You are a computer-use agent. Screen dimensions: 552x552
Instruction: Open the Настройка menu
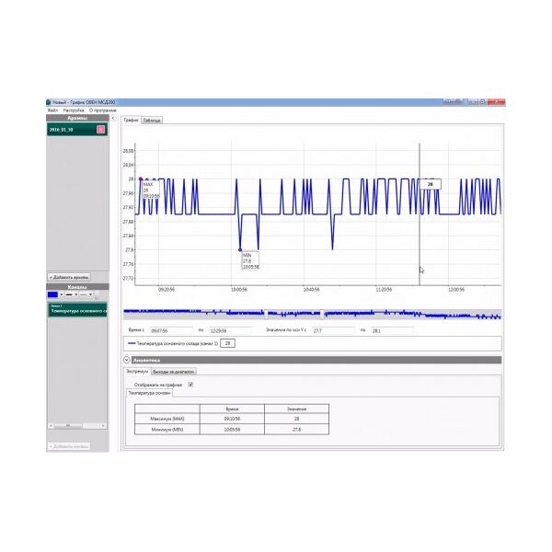[x=74, y=109]
